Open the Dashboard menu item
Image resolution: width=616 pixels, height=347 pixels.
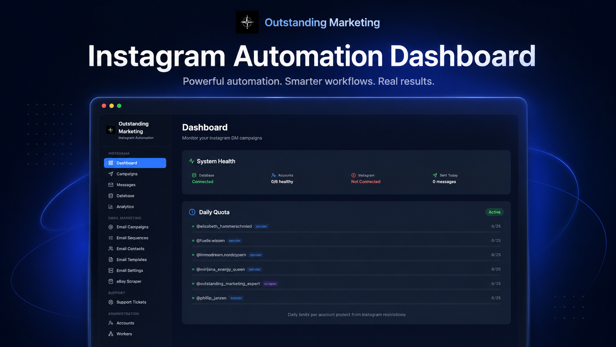click(135, 163)
